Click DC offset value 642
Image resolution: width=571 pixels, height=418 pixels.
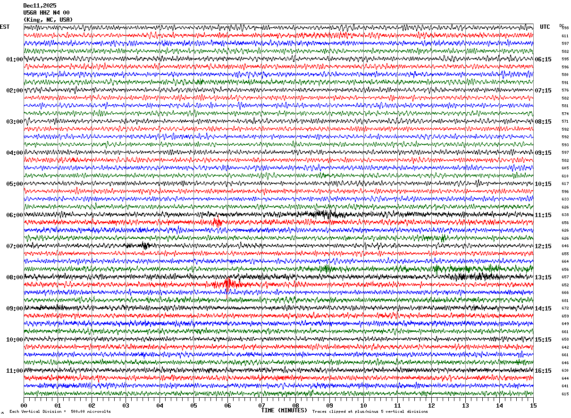click(565, 347)
